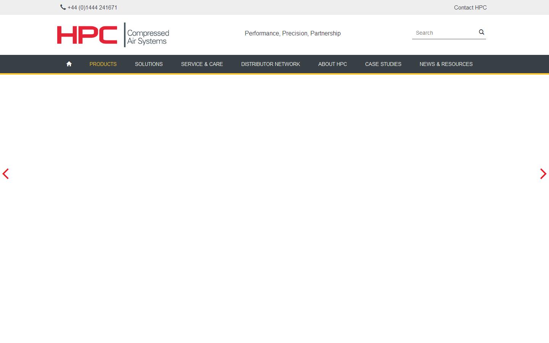This screenshot has height=343, width=549.
Task: Click the search magnifier icon
Action: (x=481, y=32)
